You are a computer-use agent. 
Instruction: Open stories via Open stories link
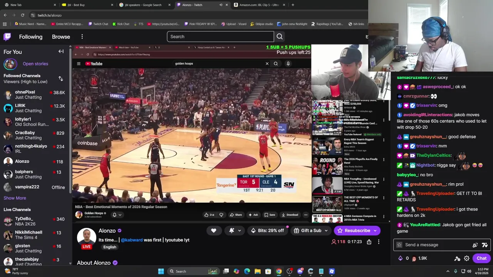pyautogui.click(x=35, y=64)
